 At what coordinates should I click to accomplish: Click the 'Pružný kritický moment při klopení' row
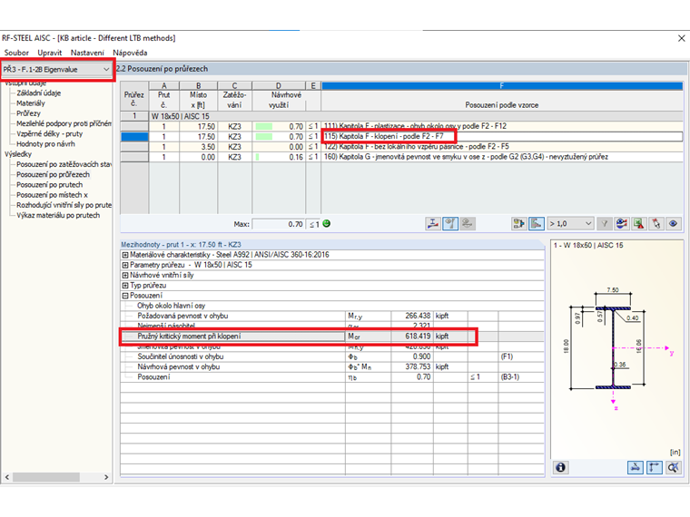[x=332, y=337]
